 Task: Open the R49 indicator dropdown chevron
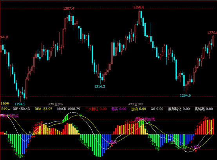(x=9, y=109)
